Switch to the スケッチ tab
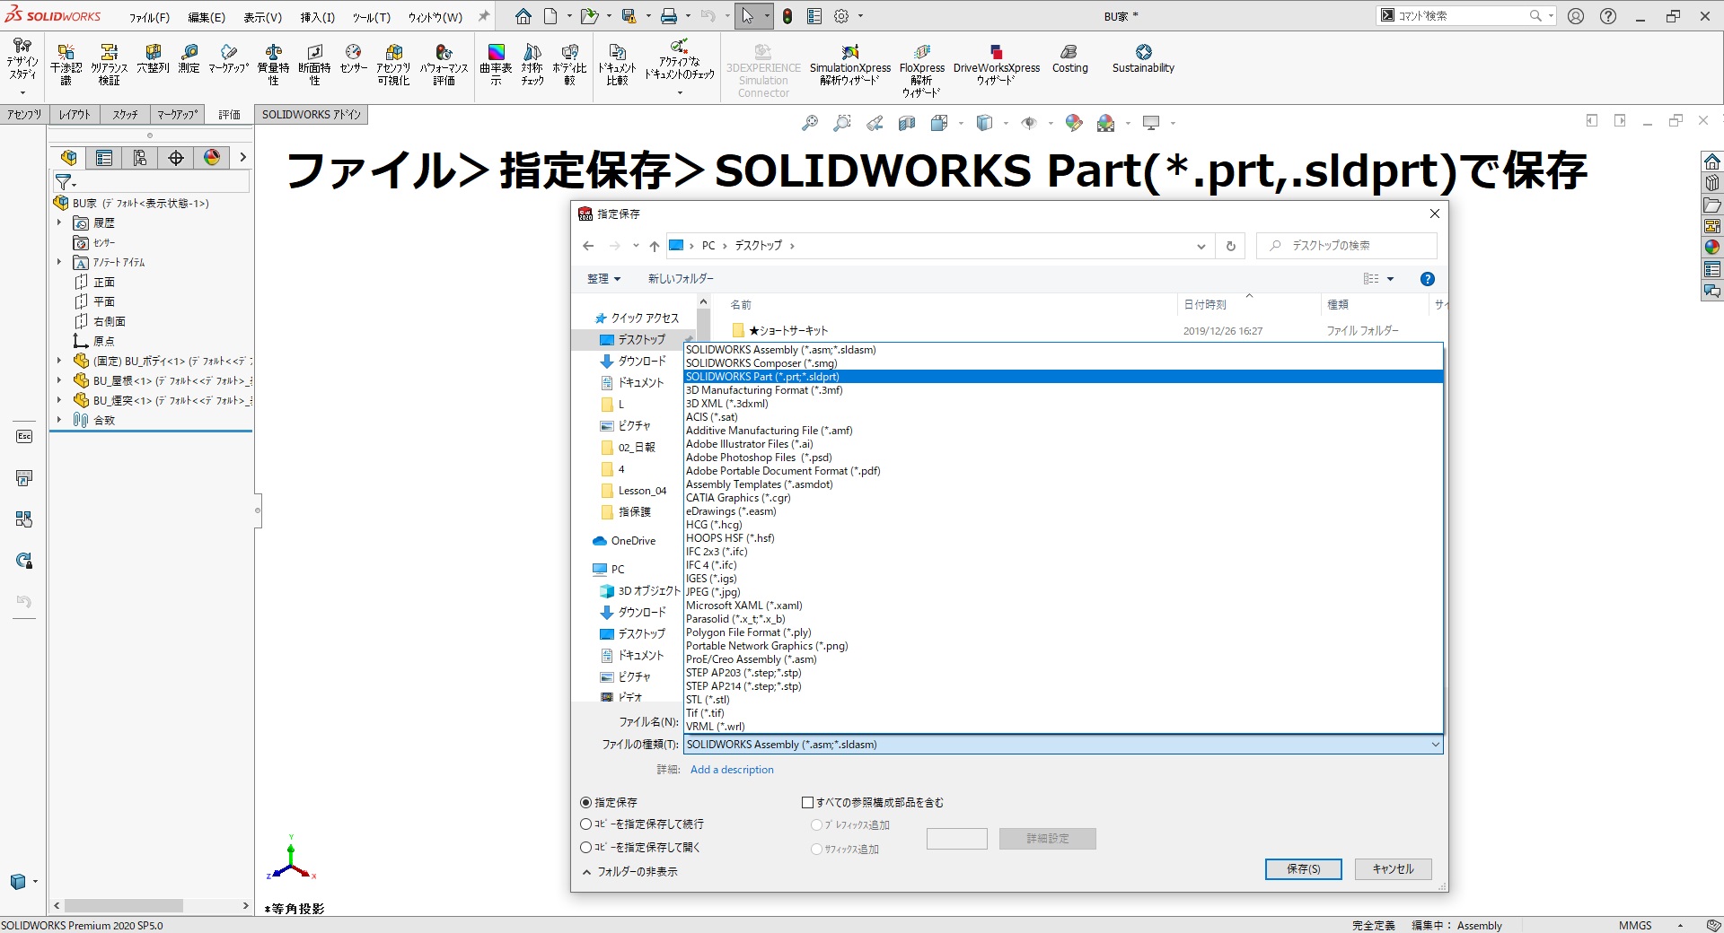Image resolution: width=1724 pixels, height=933 pixels. point(125,114)
